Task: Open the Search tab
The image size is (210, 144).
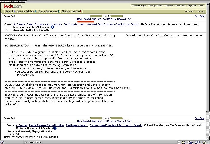Action: 10,11
